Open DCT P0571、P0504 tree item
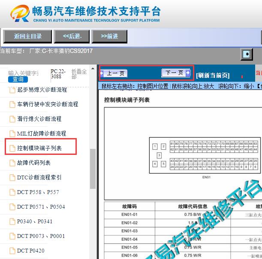Viewport: 262px width, 259px height. pos(41,207)
